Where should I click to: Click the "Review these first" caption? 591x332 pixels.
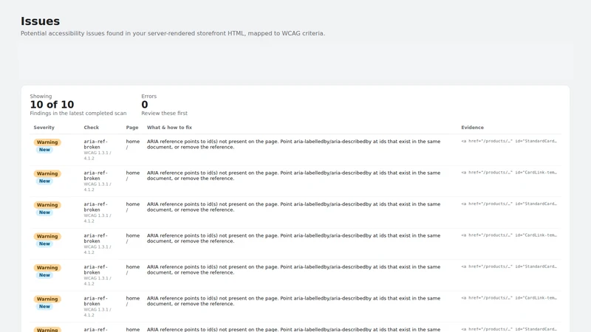coord(164,114)
